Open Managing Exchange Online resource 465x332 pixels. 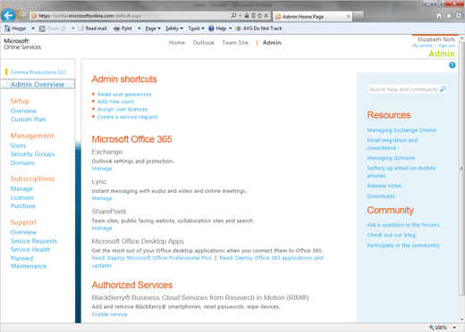point(402,130)
